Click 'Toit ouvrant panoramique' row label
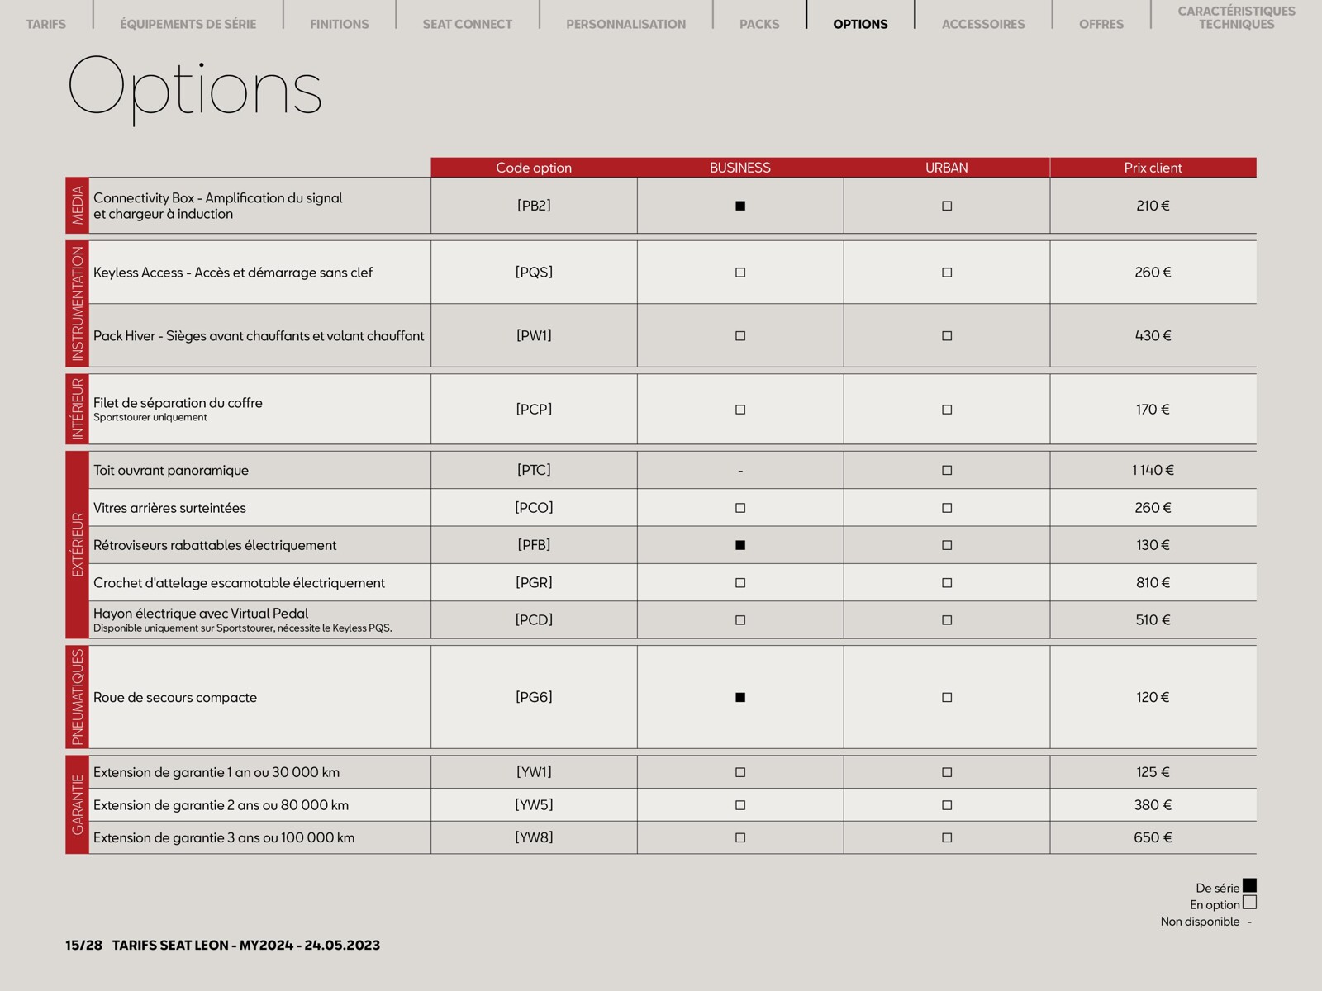The width and height of the screenshot is (1322, 991). pos(171,471)
